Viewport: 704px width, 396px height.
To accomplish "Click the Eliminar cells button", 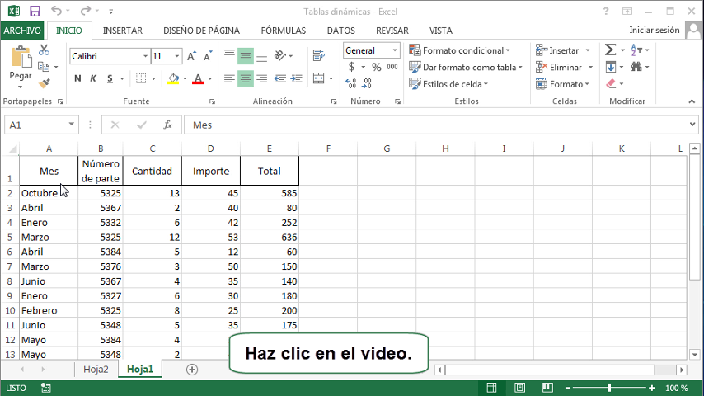I will [565, 67].
